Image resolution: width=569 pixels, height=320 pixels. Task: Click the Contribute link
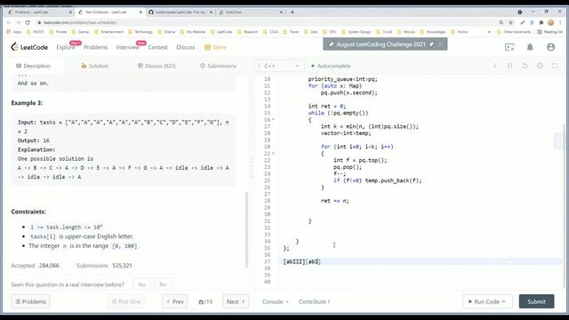click(314, 301)
